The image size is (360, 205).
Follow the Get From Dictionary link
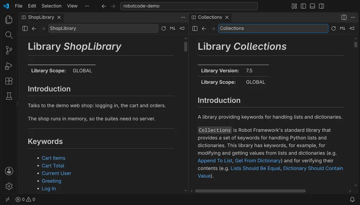click(258, 161)
